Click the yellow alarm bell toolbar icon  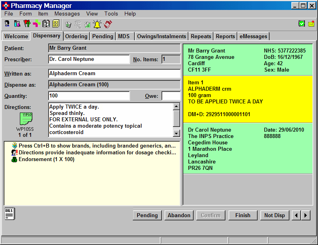pyautogui.click(x=97, y=24)
